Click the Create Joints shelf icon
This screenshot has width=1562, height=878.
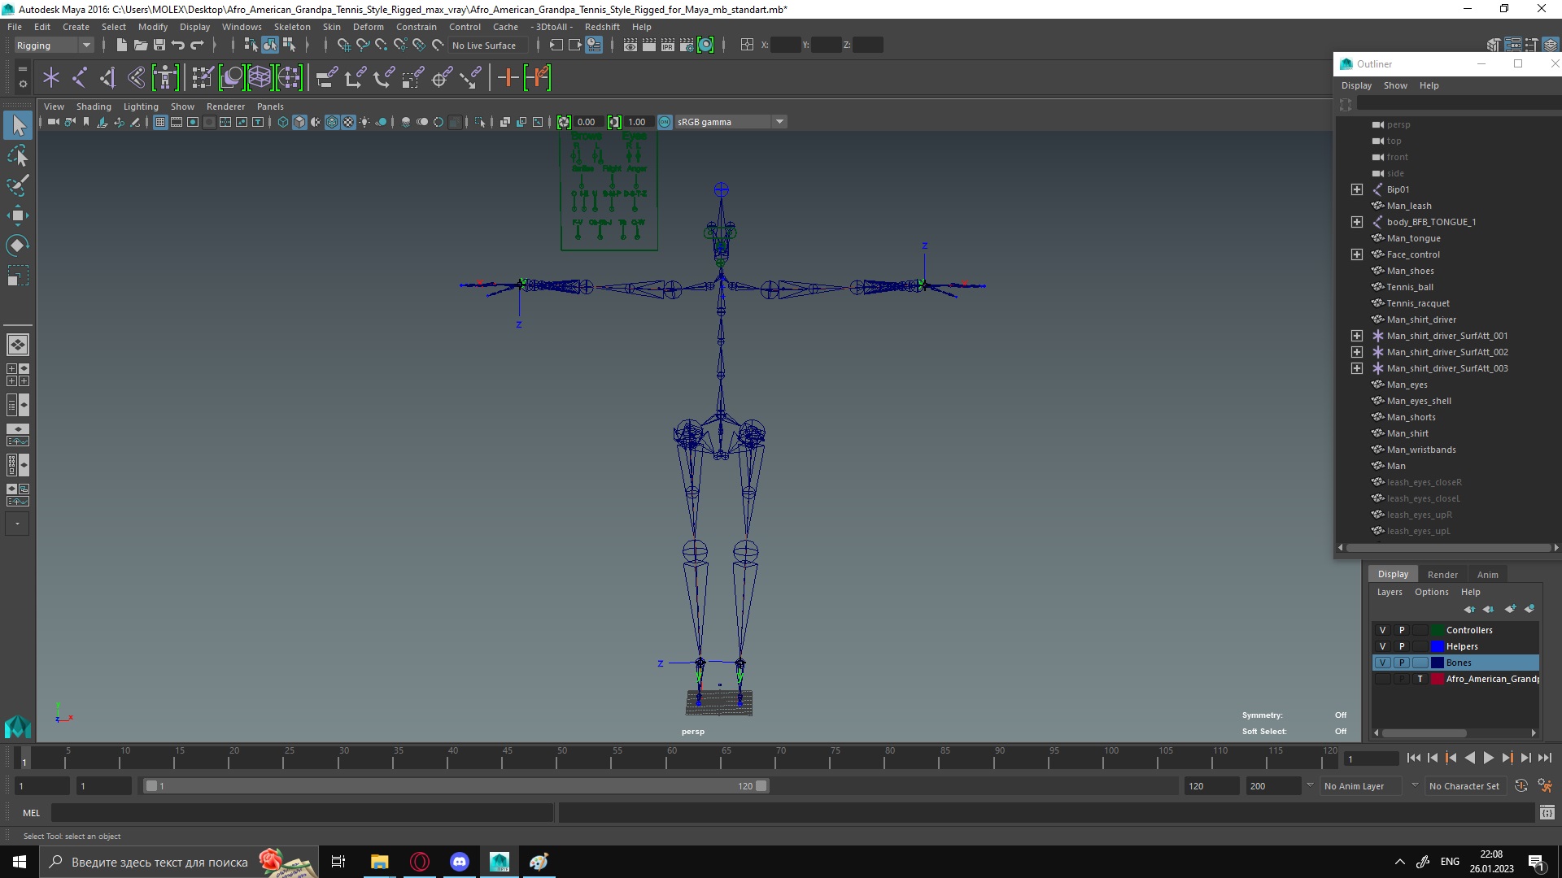coord(80,78)
